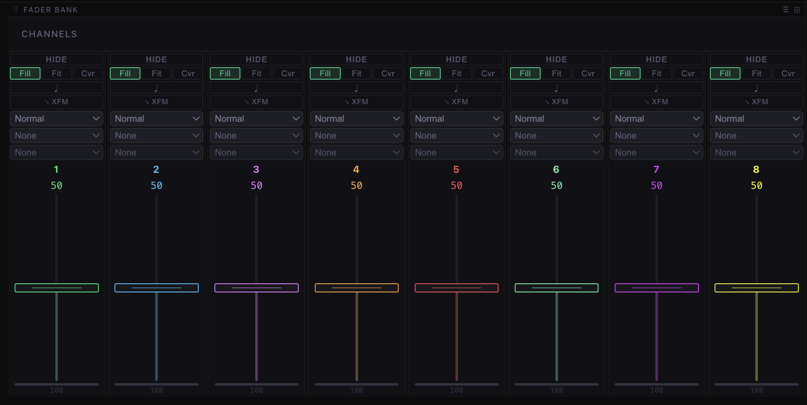Click the CHANNELS section heading
Image resolution: width=807 pixels, height=405 pixels.
pos(50,34)
